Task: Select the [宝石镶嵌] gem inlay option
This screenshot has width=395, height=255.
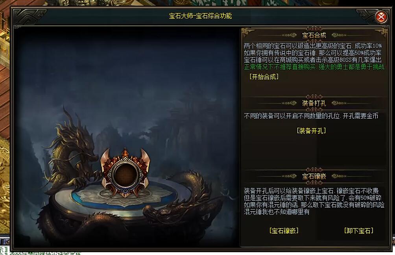Action: click(x=284, y=231)
